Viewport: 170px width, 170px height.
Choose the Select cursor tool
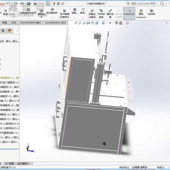point(48,3)
